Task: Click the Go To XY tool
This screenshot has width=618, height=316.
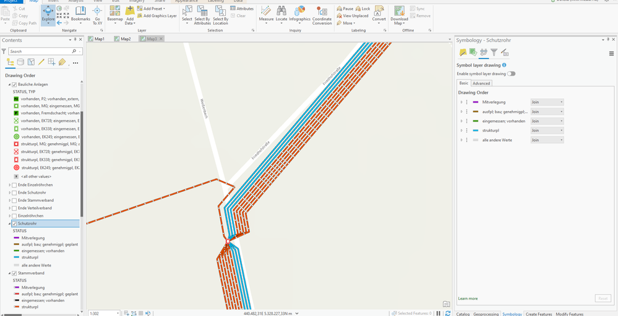Action: tap(97, 15)
